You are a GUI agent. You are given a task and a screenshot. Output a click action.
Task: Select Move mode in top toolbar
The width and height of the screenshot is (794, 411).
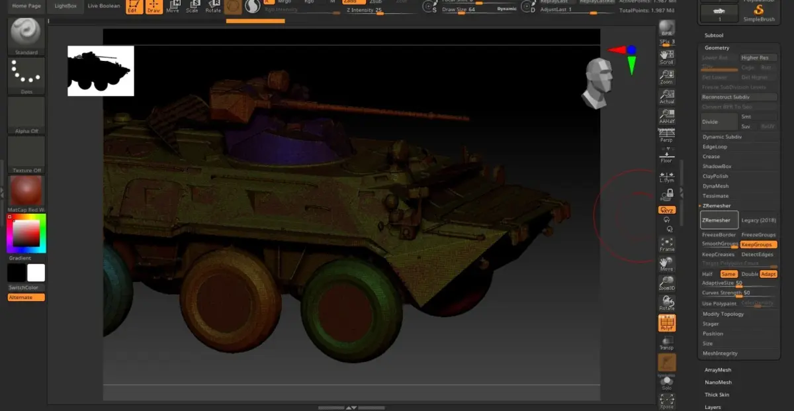click(x=173, y=7)
